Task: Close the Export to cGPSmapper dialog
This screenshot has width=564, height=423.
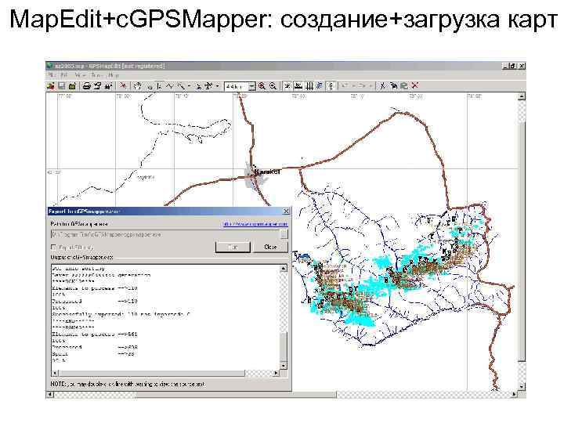Action: pos(286,211)
